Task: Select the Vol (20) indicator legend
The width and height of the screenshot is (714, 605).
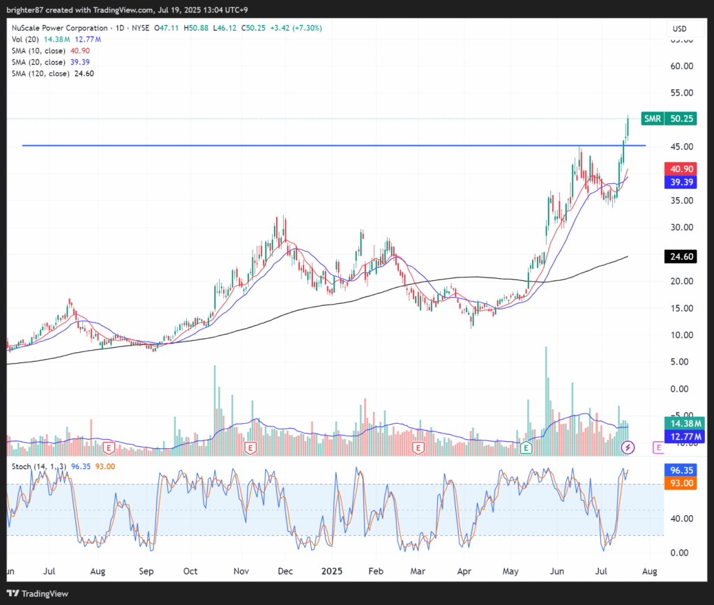Action: coord(25,39)
